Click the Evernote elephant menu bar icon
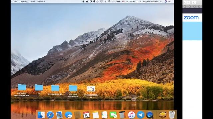Image resolution: width=213 pixels, height=119 pixels. (94, 1)
